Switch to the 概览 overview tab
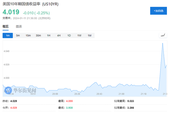Viewport: 171px width, 117px height. coord(6,26)
